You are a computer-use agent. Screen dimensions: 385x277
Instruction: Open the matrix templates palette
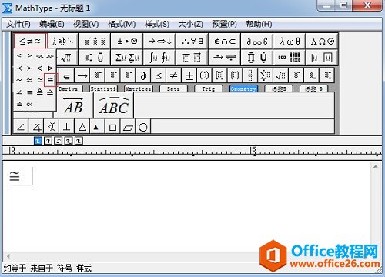click(x=290, y=58)
